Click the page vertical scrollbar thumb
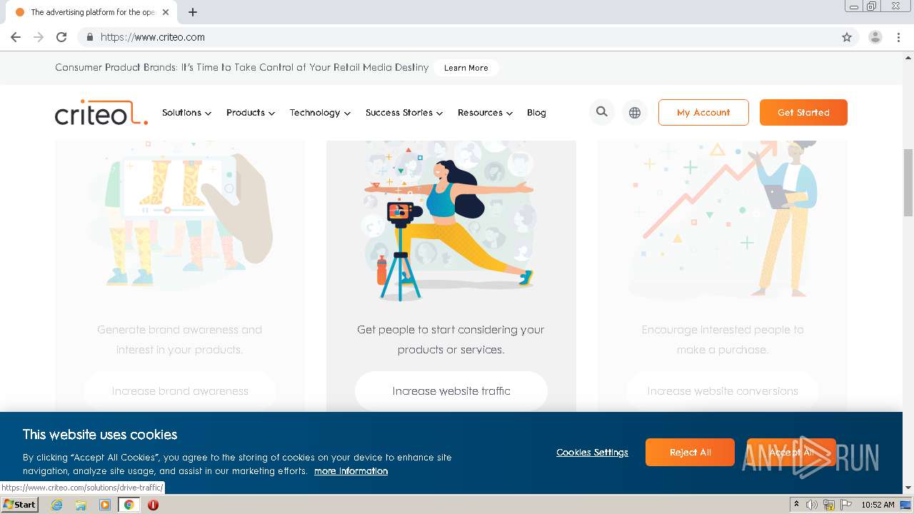The width and height of the screenshot is (914, 514). [x=908, y=182]
